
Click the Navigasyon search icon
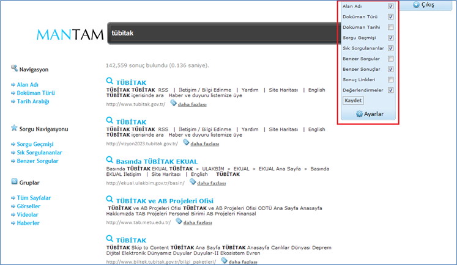pyautogui.click(x=14, y=68)
